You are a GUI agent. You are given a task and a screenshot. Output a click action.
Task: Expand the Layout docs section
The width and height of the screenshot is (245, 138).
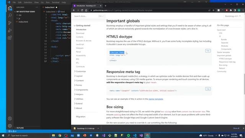(78, 76)
